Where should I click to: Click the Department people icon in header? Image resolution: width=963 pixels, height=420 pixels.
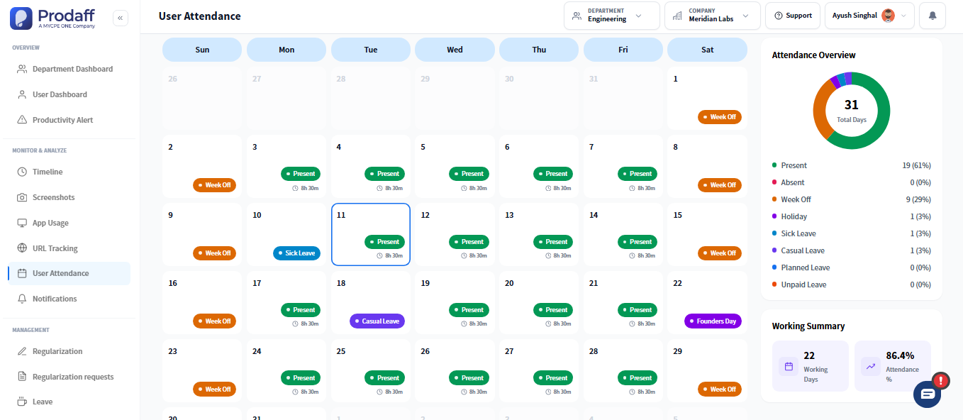click(x=577, y=16)
